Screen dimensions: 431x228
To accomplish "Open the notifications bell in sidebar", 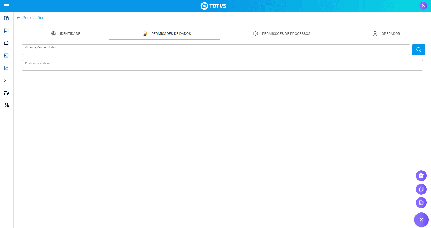I will coord(6,43).
